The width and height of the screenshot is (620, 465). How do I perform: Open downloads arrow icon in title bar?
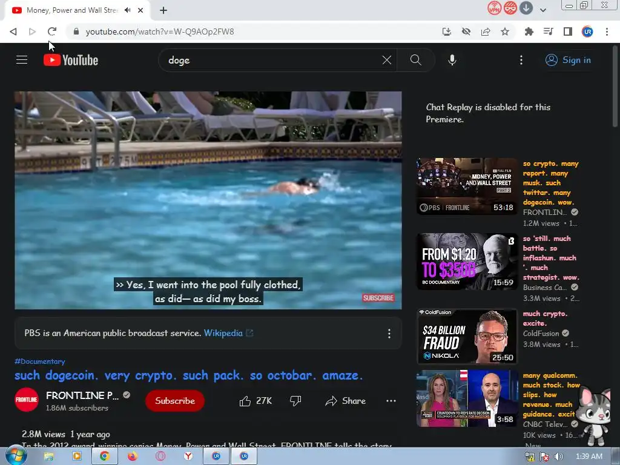(x=526, y=8)
